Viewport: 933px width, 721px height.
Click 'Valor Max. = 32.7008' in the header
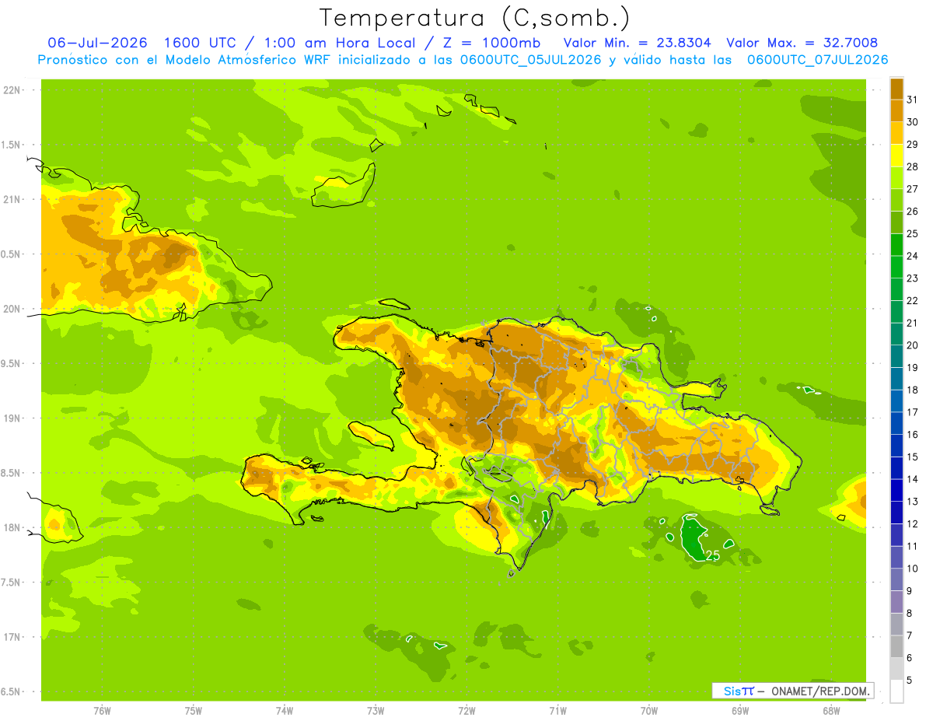point(802,43)
